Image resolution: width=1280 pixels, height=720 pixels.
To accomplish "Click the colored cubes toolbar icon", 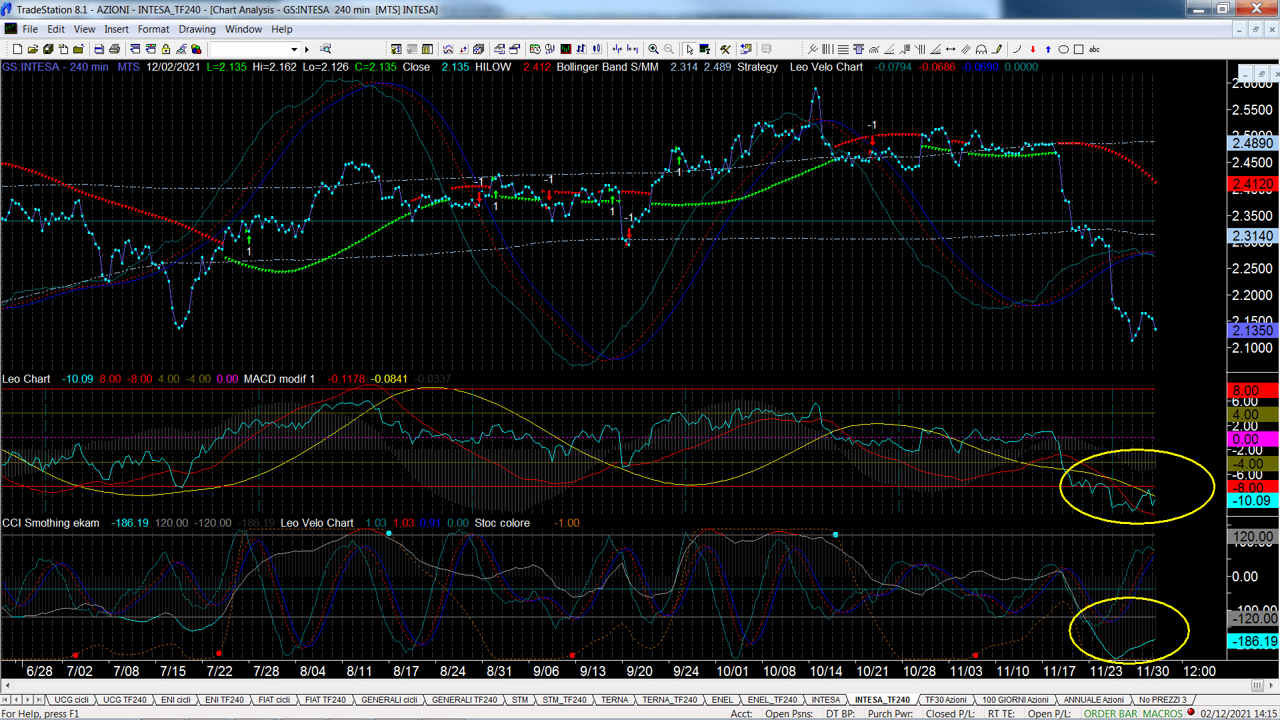I will (196, 49).
